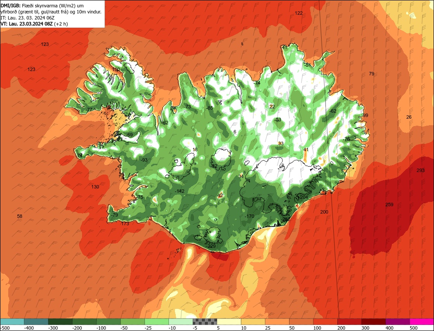Click the map value '-204' near the southeast coast
Viewport: 434px width, 331px height.
(x=304, y=197)
